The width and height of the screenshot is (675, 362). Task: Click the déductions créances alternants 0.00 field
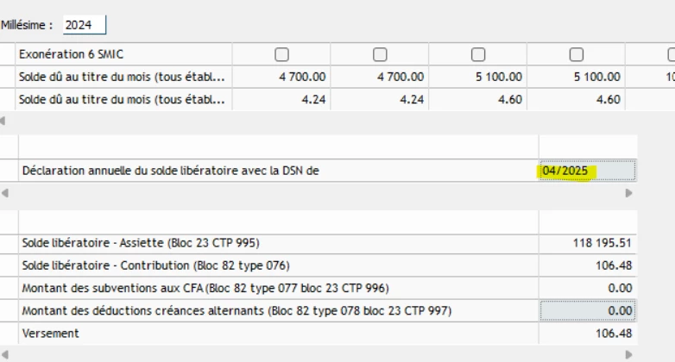click(588, 311)
